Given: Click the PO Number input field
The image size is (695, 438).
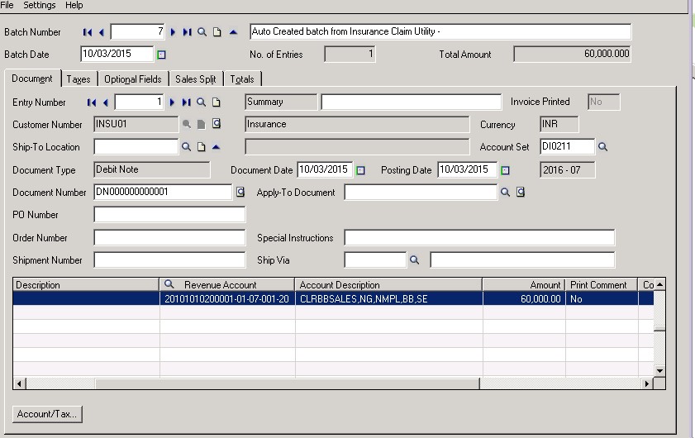Looking at the screenshot, I should point(169,215).
